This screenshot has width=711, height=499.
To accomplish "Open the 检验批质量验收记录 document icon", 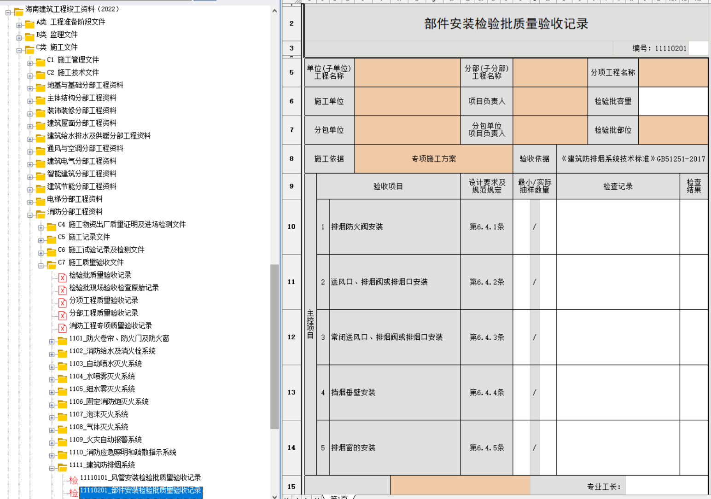I will [x=62, y=277].
